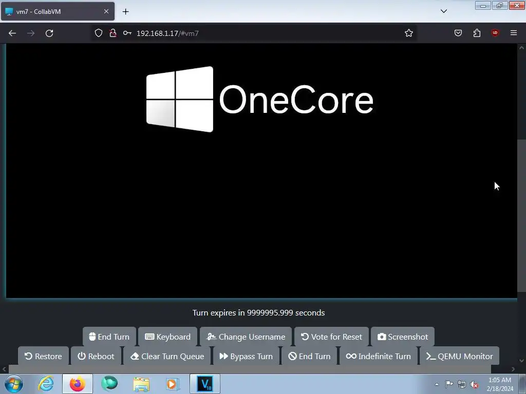This screenshot has height=394, width=526.
Task: Reload the CollabVM page
Action: 49,33
